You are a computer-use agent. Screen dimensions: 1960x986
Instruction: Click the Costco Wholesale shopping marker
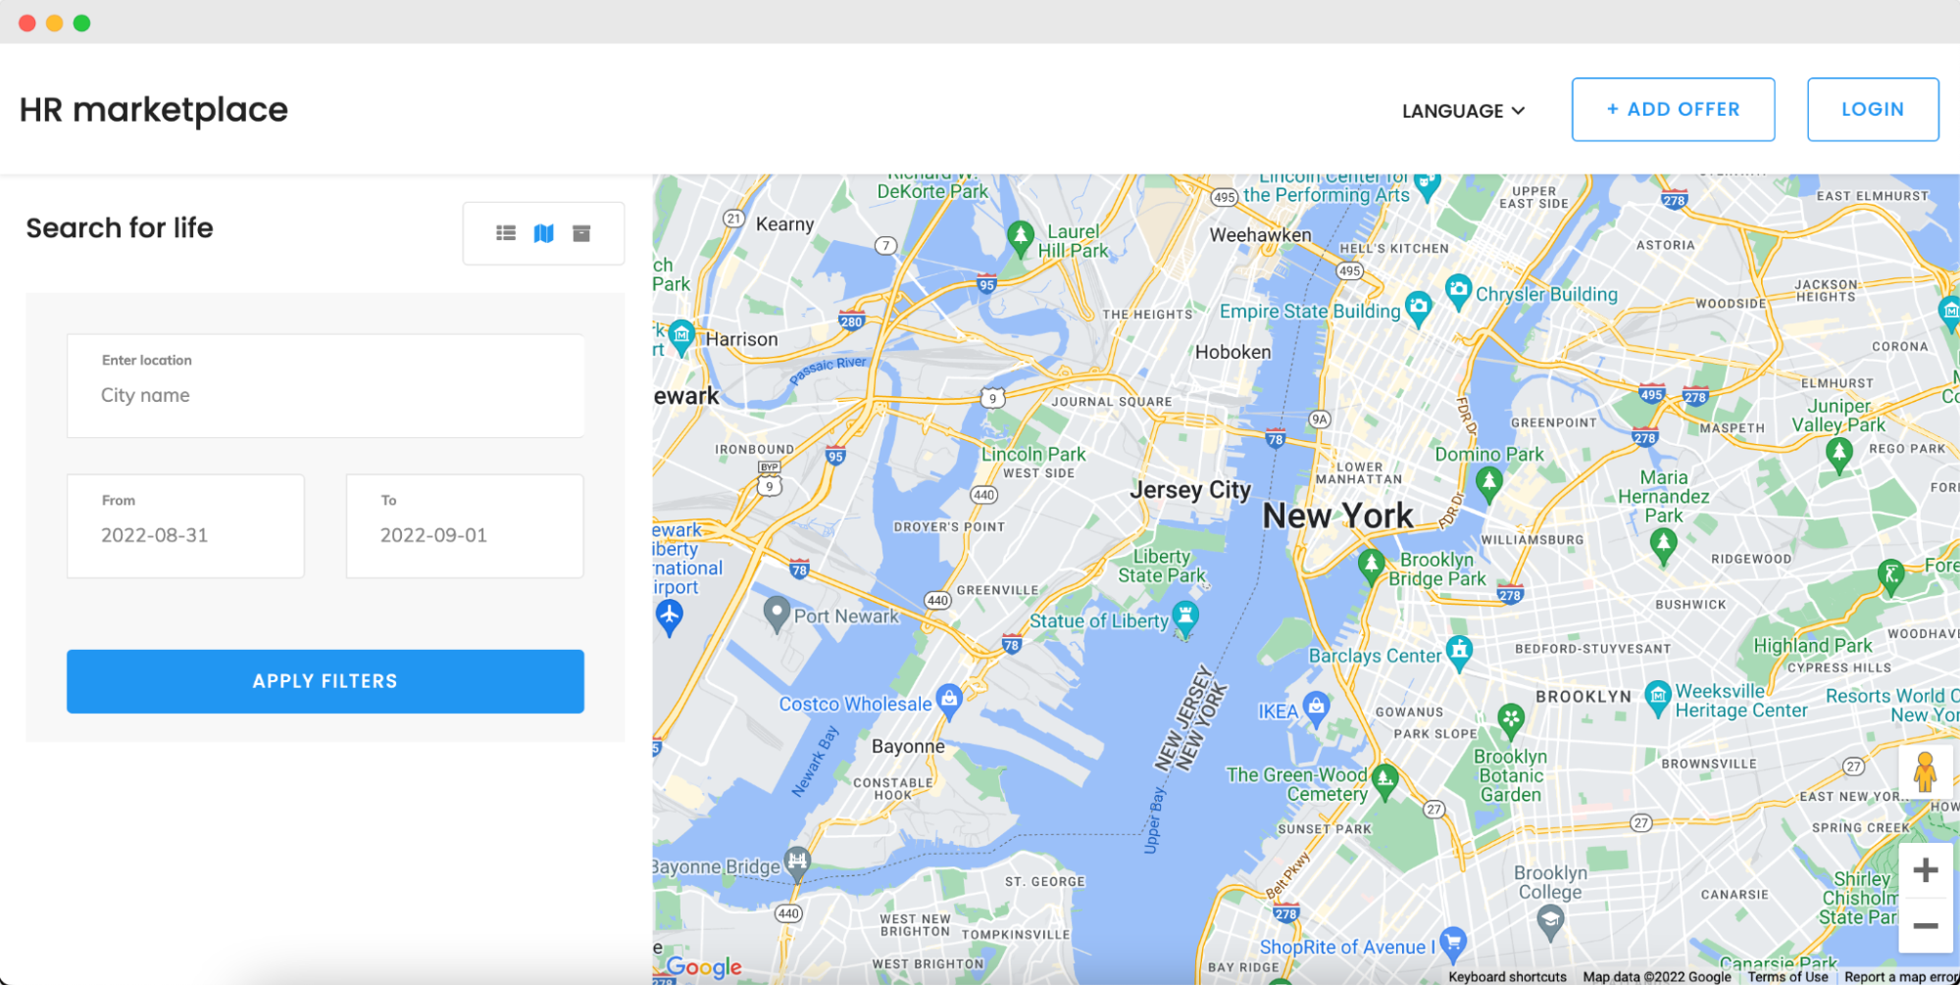coord(948,701)
